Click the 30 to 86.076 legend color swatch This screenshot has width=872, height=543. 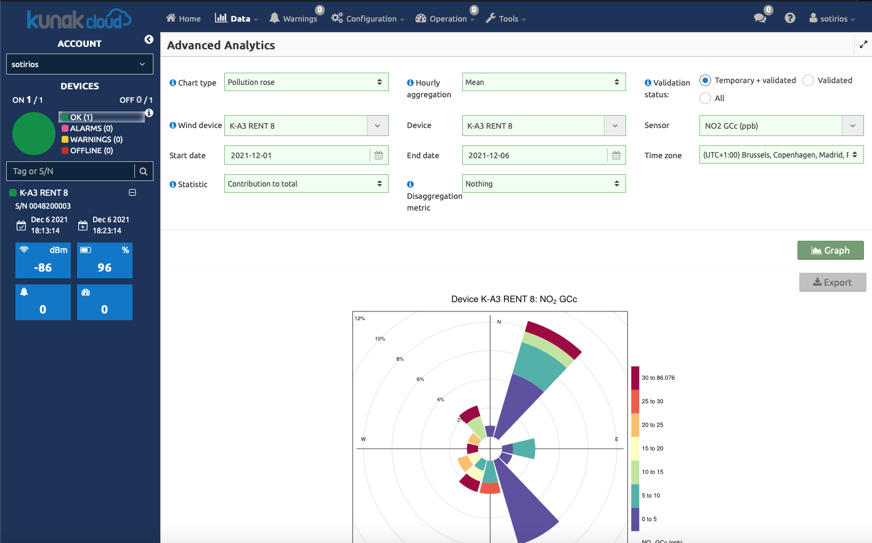pyautogui.click(x=635, y=378)
